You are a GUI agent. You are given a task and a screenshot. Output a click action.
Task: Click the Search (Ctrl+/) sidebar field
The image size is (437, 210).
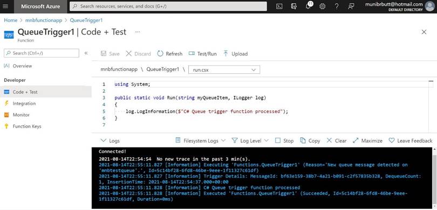[x=42, y=53]
